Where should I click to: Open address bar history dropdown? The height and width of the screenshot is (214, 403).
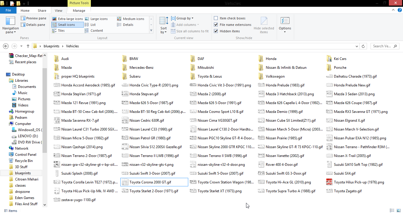tap(357, 46)
